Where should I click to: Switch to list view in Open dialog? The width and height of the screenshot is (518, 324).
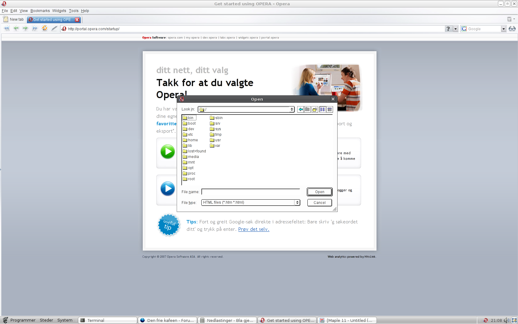pos(323,109)
